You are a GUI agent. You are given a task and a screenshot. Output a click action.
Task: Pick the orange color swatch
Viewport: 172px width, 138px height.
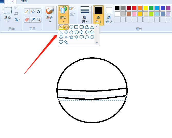(x=140, y=8)
